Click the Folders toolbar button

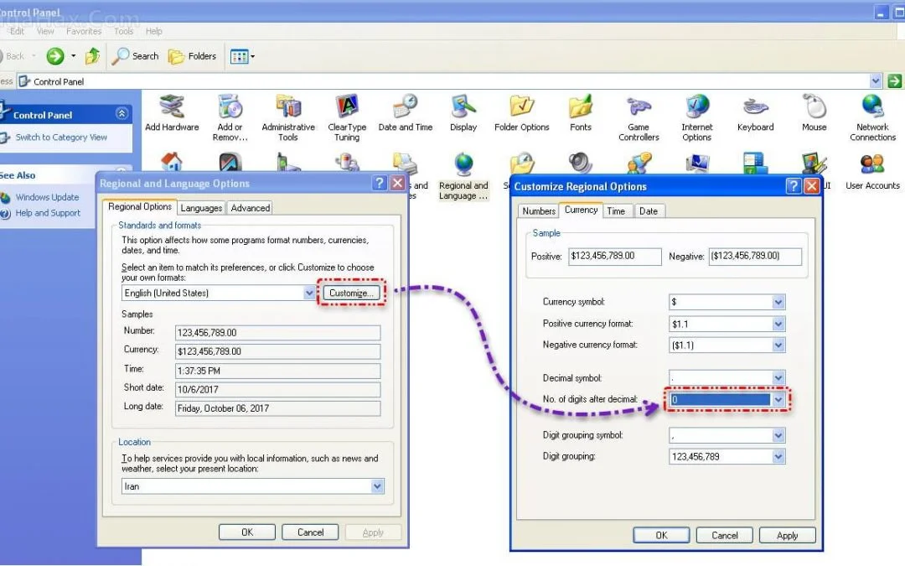point(193,56)
